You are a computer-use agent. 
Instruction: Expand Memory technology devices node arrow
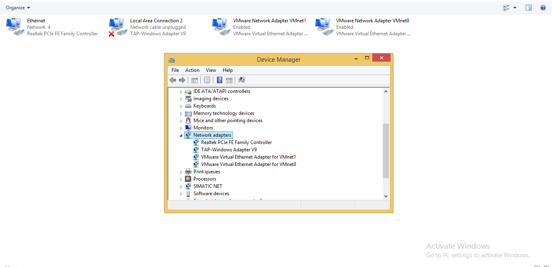point(181,114)
